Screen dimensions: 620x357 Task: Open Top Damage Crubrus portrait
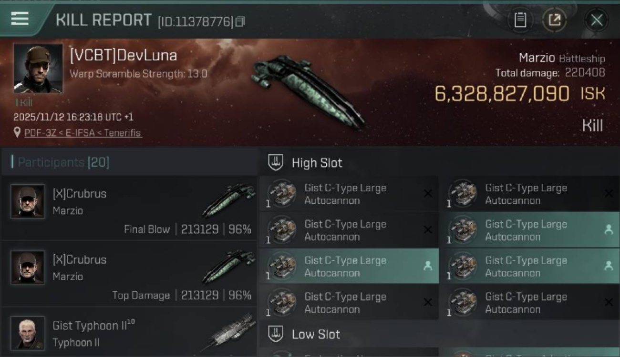[x=28, y=268]
